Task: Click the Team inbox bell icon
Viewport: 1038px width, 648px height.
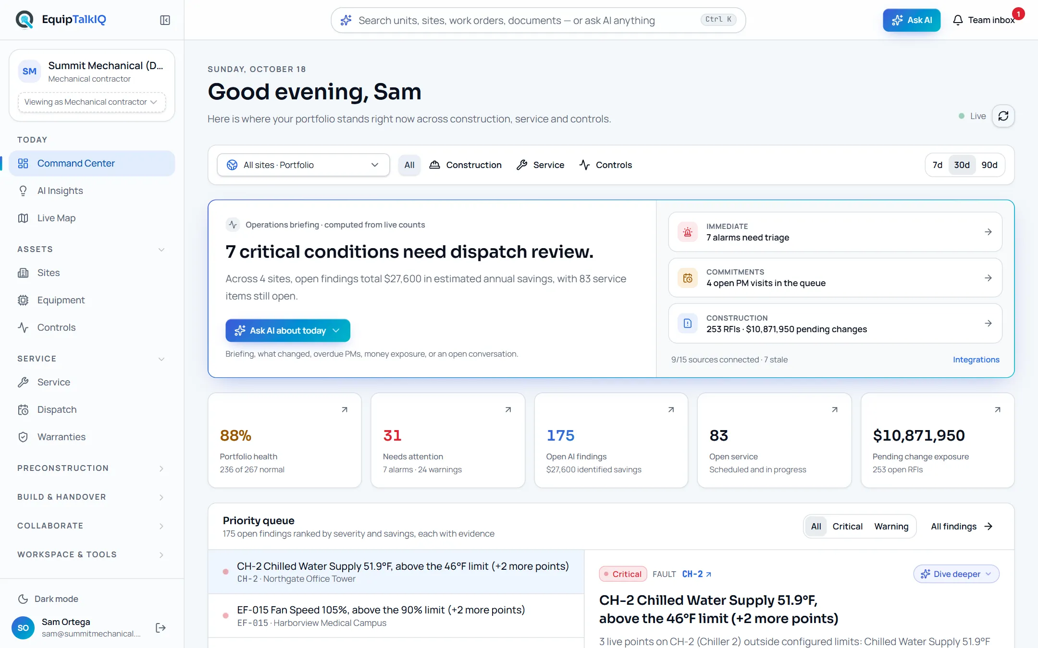Action: click(958, 20)
